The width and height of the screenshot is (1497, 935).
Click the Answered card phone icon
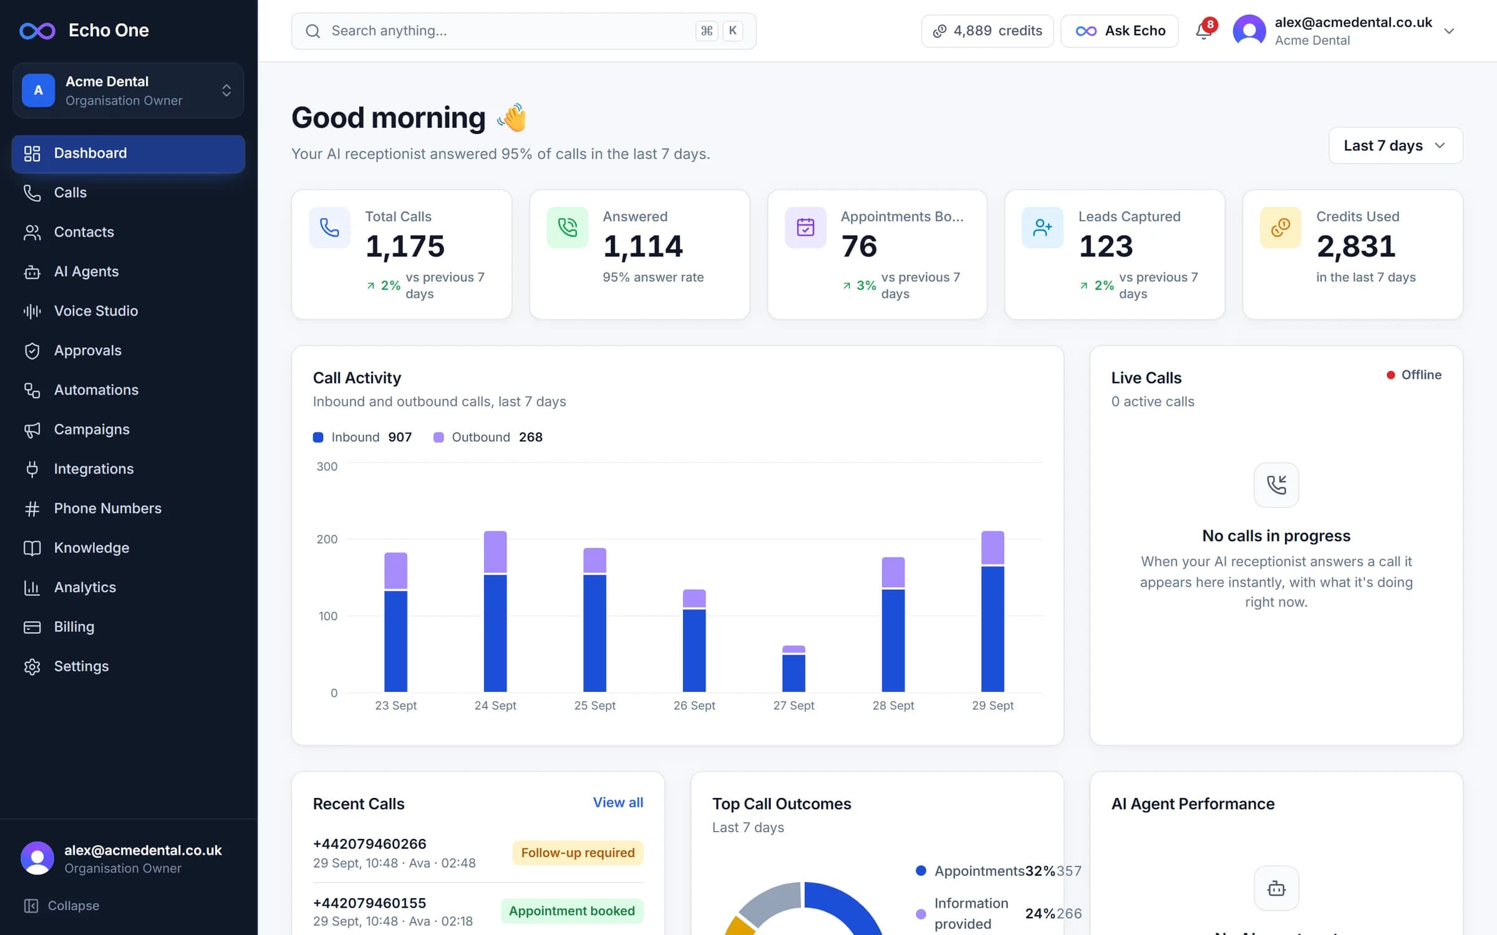click(567, 228)
